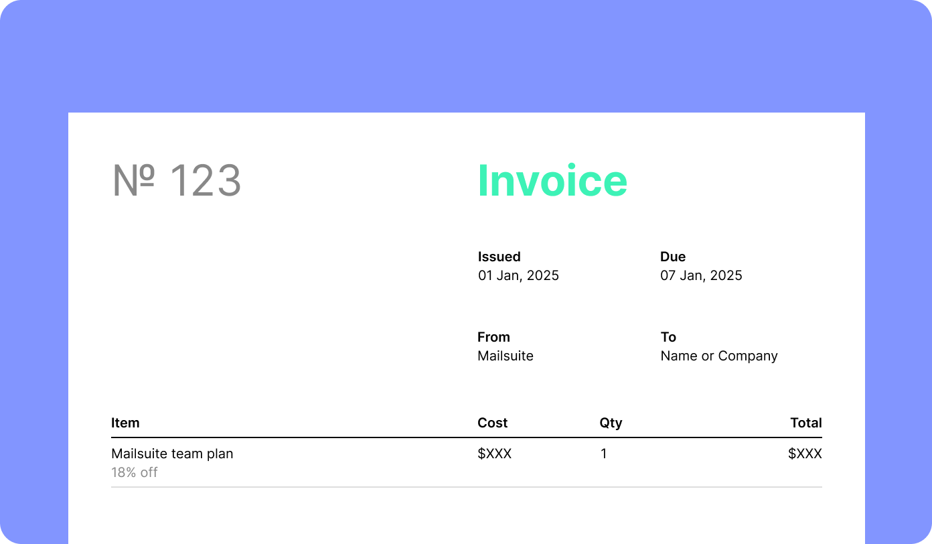Click the Due label
Screen dimensions: 932x544
point(672,257)
